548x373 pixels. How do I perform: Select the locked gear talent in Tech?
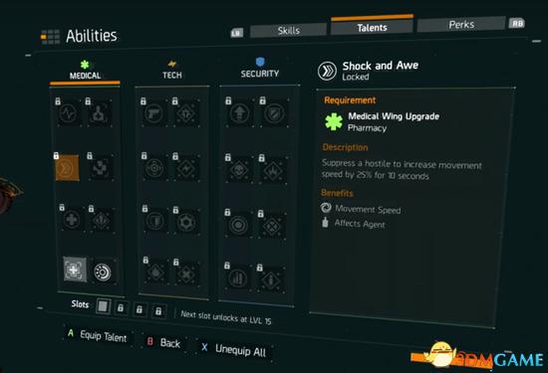pos(186,222)
